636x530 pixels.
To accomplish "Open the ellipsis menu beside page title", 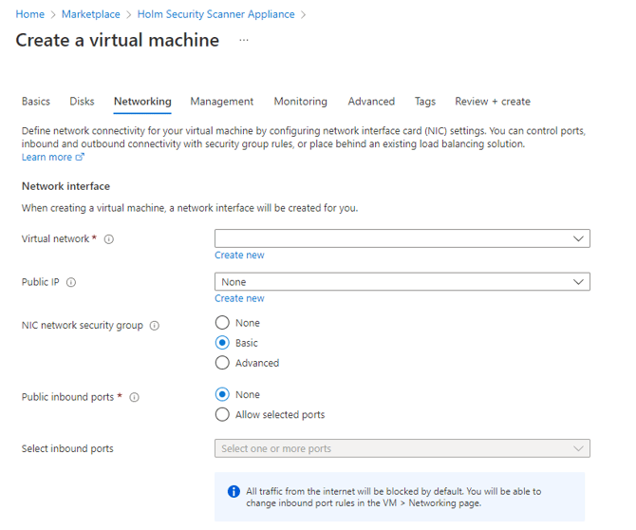I will pyautogui.click(x=244, y=41).
